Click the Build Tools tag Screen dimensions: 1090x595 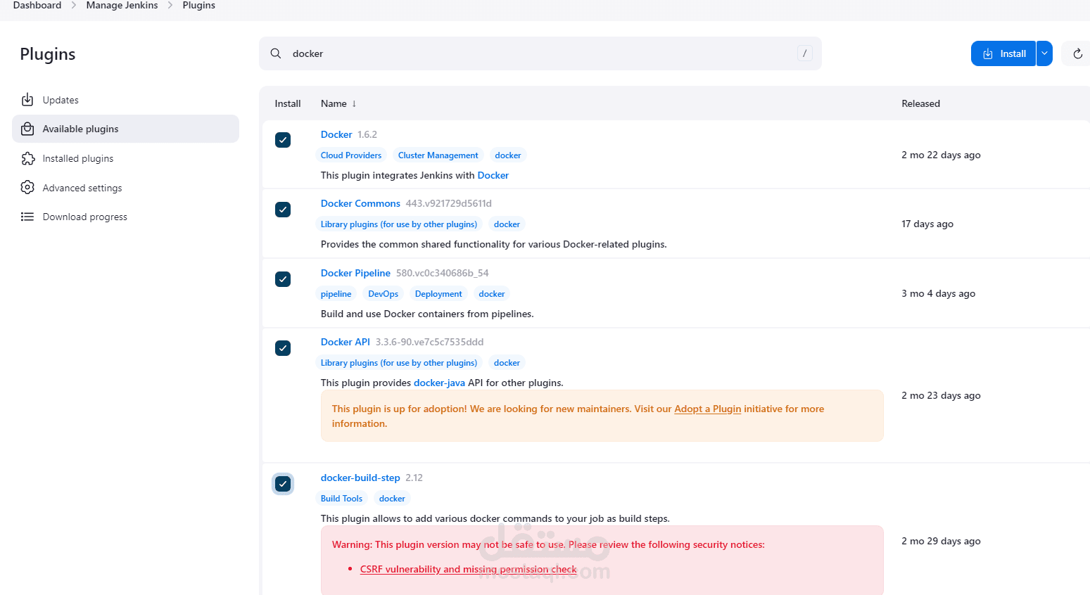pos(341,499)
